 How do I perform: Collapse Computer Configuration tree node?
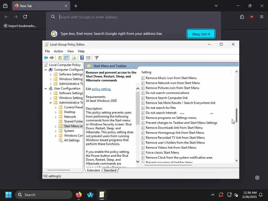(x=46, y=70)
